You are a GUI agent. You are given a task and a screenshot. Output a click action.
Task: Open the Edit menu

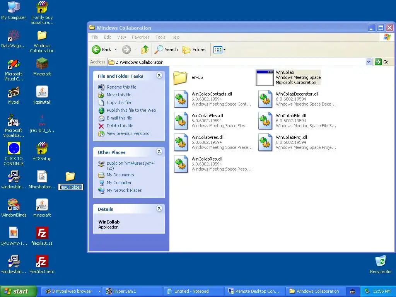(108, 37)
